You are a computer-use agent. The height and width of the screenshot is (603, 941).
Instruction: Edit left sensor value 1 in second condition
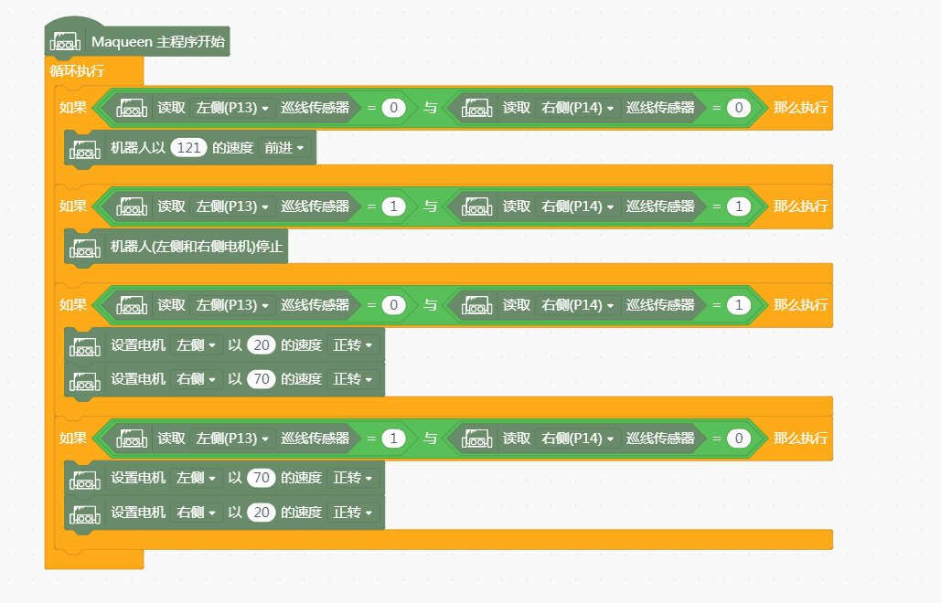(393, 206)
